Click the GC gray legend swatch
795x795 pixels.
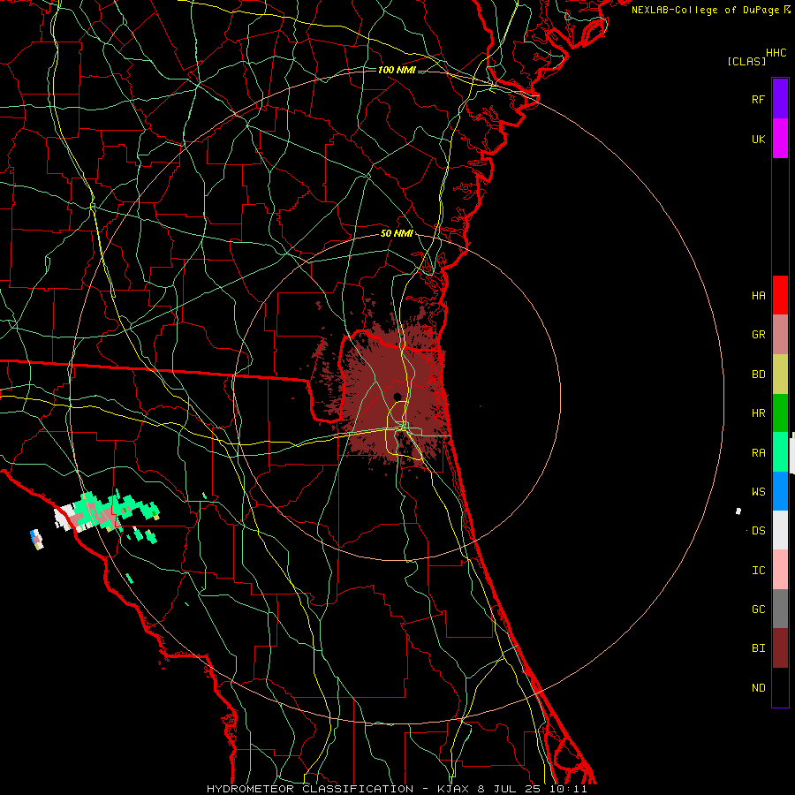click(x=780, y=609)
